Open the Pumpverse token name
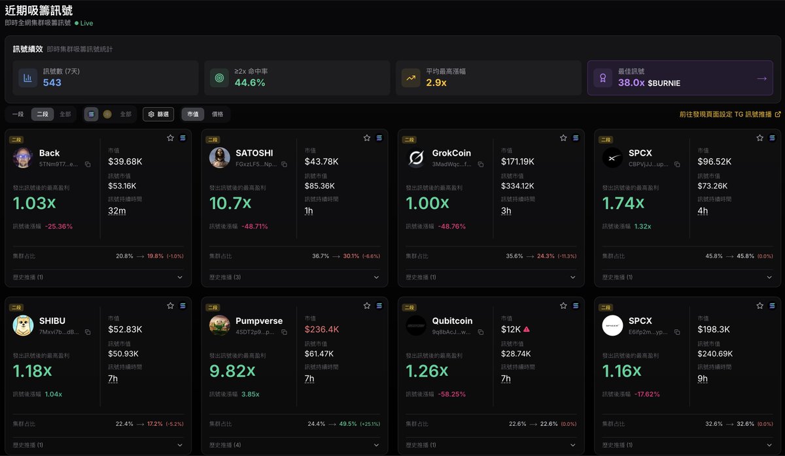 pyautogui.click(x=259, y=321)
